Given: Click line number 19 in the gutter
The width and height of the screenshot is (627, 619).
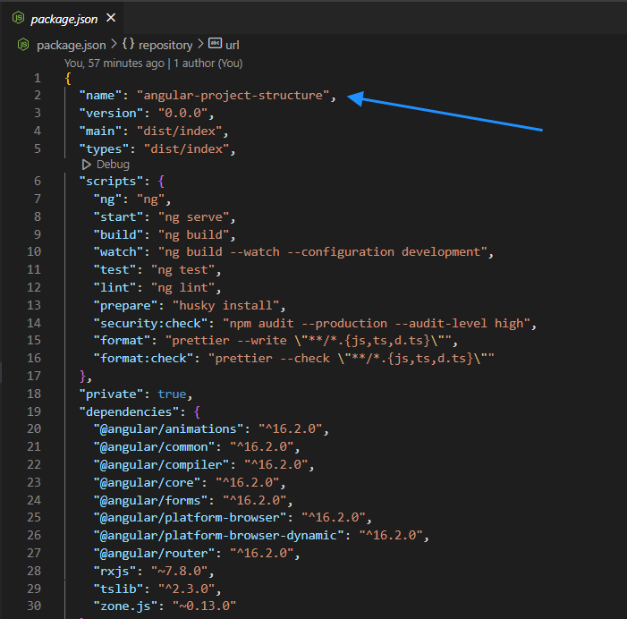Looking at the screenshot, I should (x=34, y=411).
